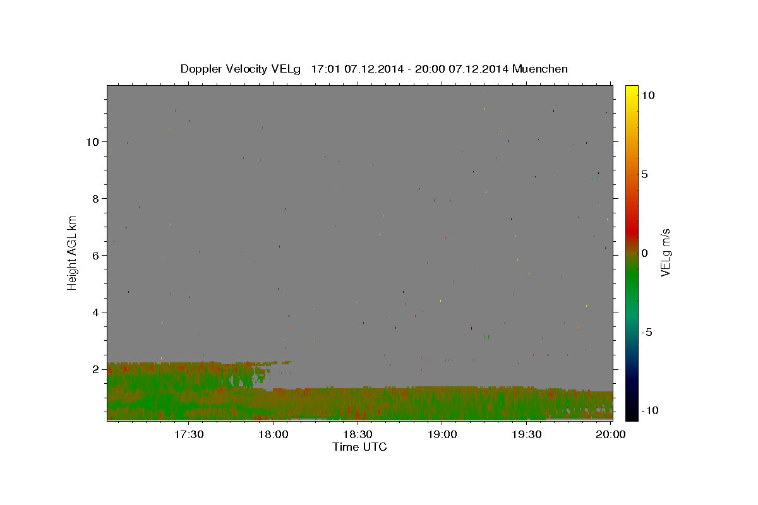
Task: Click the 'Time UTC' axis label
Action: click(359, 447)
